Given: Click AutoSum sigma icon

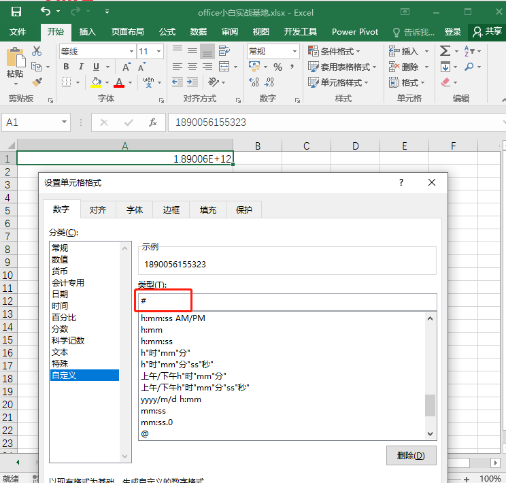Looking at the screenshot, I should point(445,51).
